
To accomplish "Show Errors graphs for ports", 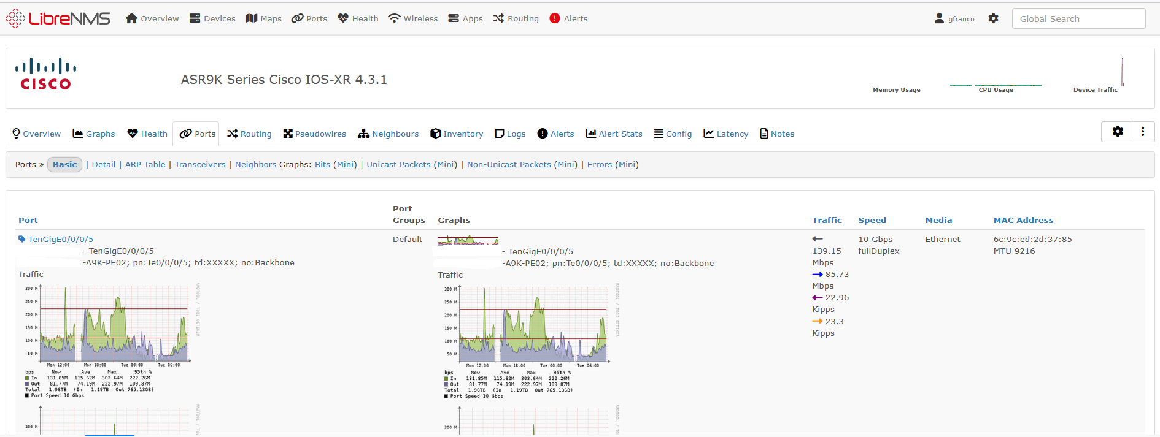I will click(600, 164).
